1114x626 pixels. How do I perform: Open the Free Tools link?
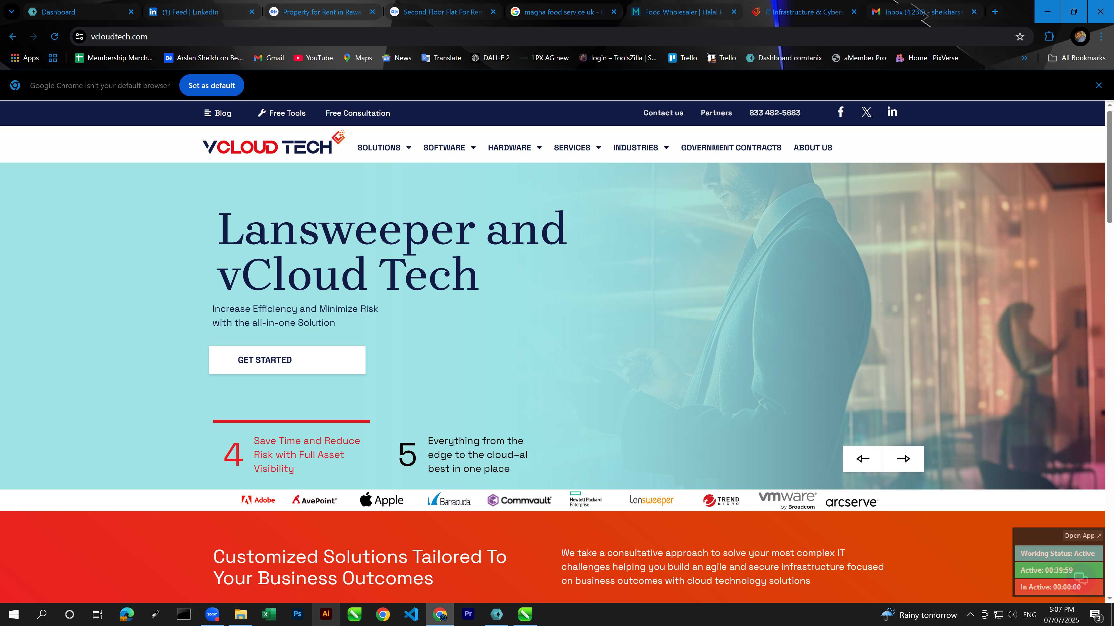point(281,113)
